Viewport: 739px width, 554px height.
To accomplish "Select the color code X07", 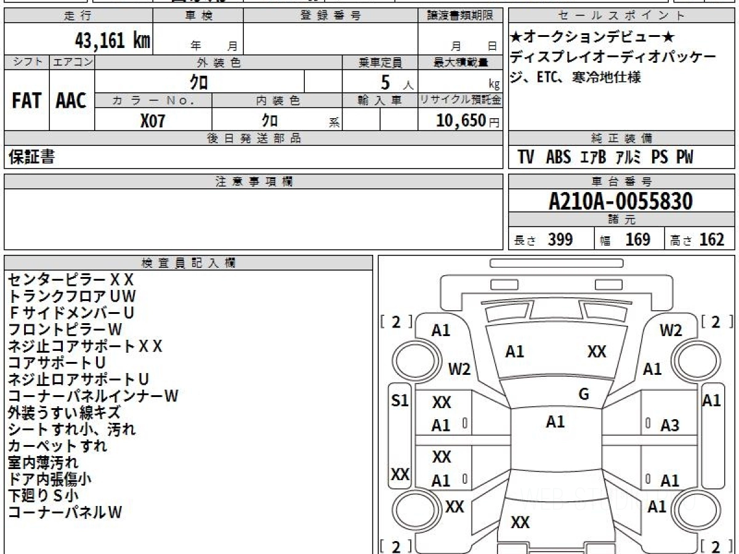I will [153, 120].
